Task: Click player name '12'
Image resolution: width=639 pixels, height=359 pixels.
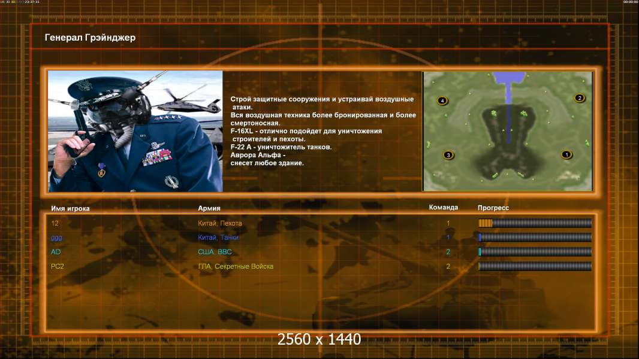Action: pyautogui.click(x=55, y=223)
